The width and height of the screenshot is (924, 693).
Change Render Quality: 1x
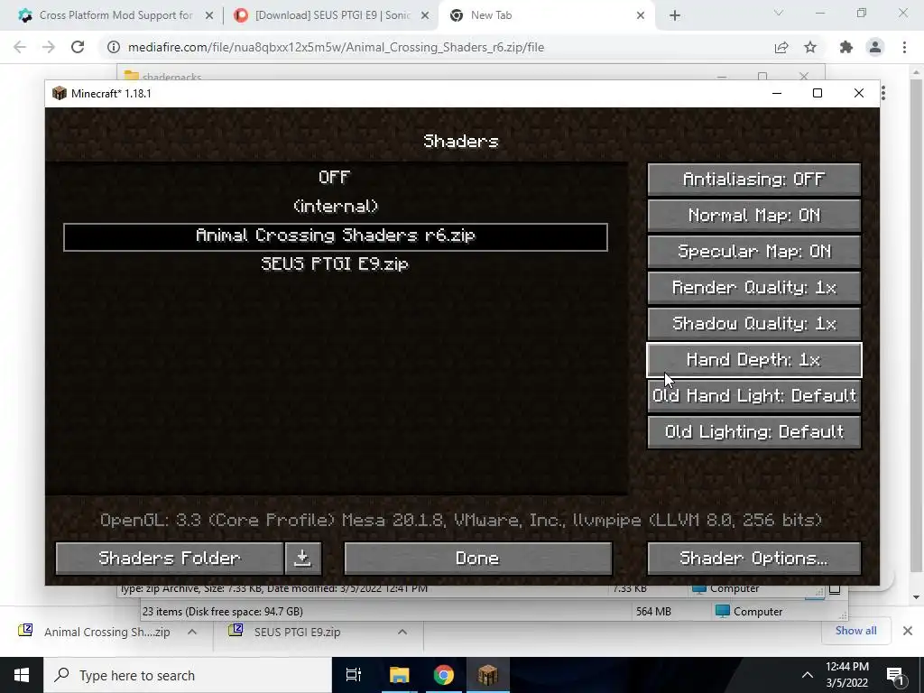(x=753, y=288)
